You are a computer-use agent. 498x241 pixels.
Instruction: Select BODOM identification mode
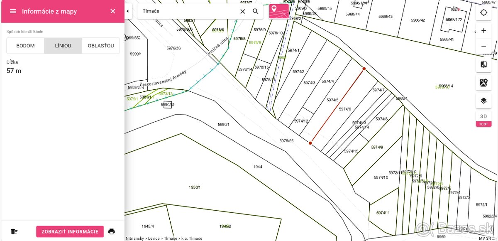pyautogui.click(x=25, y=46)
